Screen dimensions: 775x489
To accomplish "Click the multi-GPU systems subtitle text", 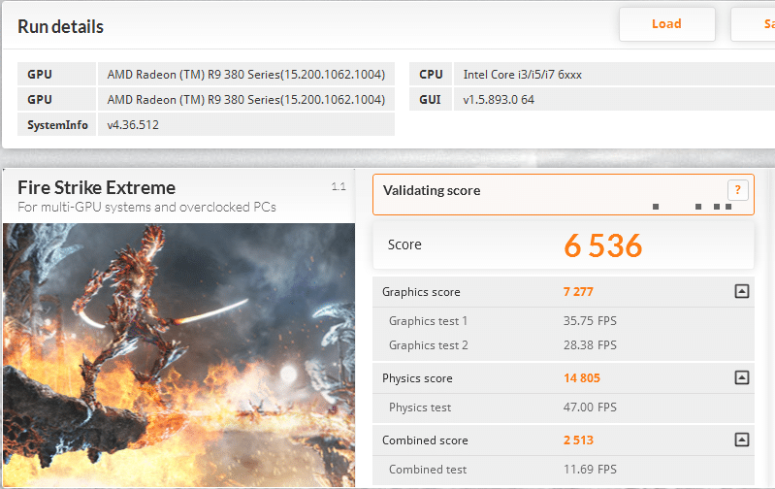I will 146,207.
